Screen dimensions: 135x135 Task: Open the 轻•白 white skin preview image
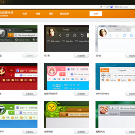[x=115, y=39]
